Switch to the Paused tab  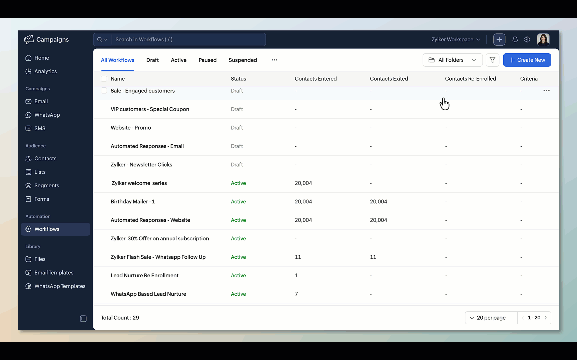[x=207, y=60]
